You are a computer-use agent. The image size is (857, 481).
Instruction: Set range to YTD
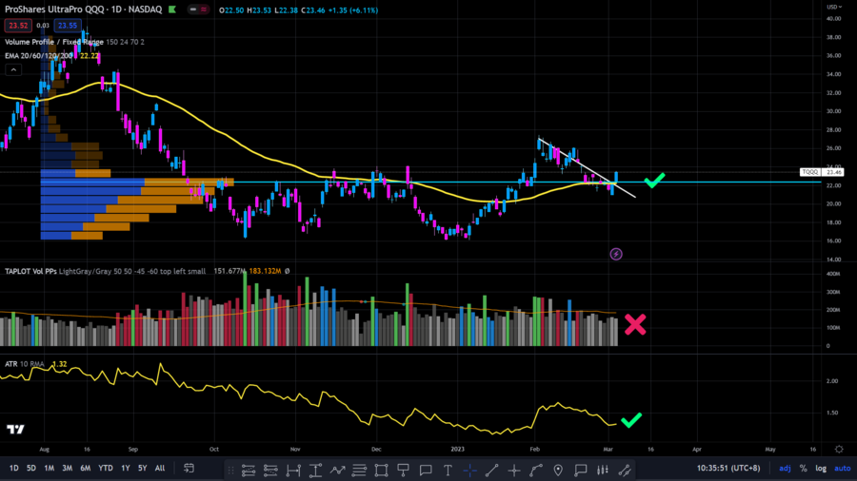[106, 468]
